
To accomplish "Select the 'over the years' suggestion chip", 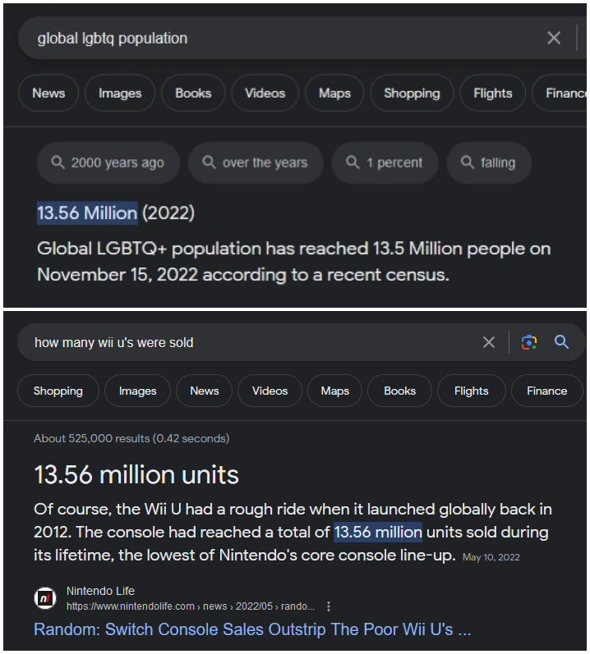I will 255,162.
